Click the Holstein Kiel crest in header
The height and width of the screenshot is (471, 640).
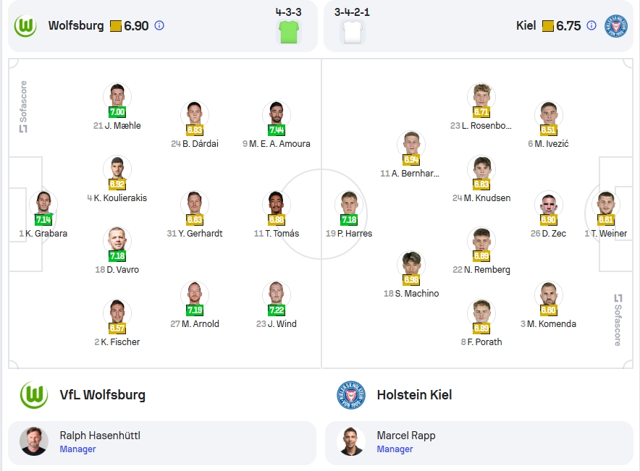pos(615,26)
